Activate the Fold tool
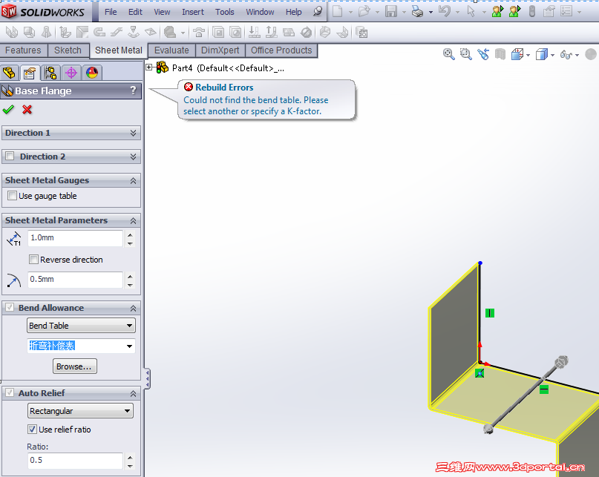599x477 pixels. coord(271,33)
